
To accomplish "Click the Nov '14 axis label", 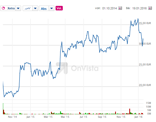I will tap(12, 117).
